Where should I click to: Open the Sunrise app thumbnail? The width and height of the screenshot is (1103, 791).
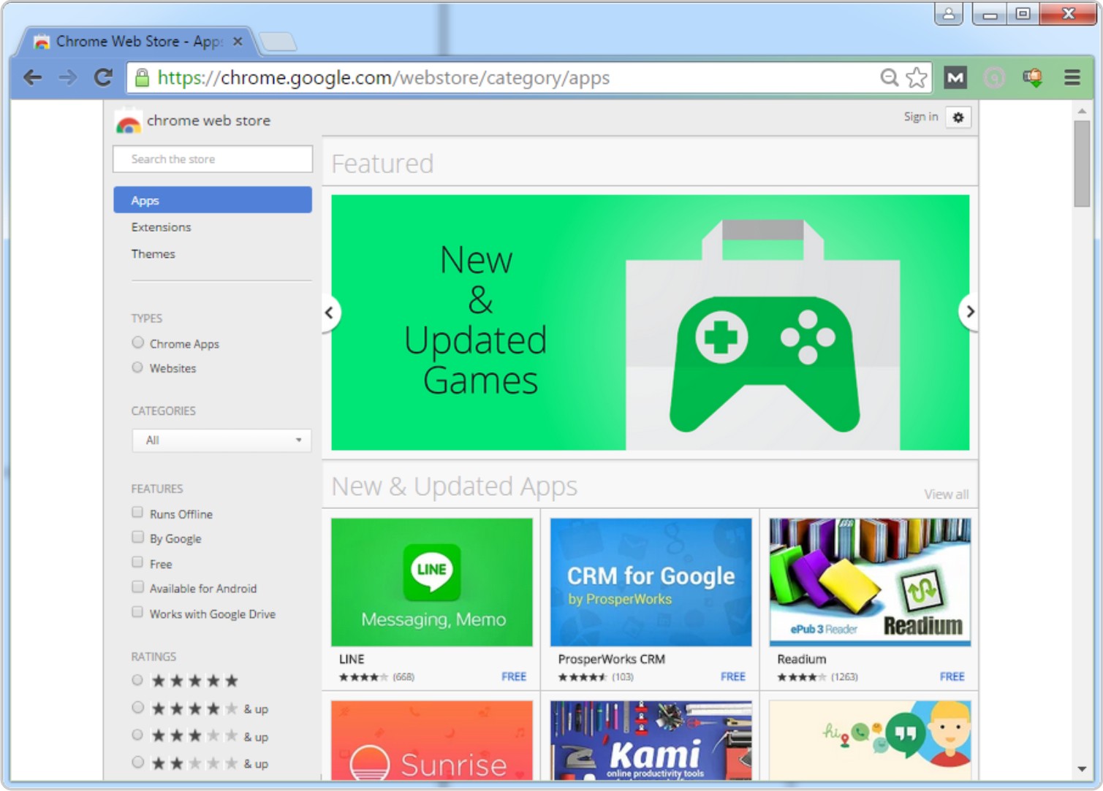pyautogui.click(x=432, y=741)
